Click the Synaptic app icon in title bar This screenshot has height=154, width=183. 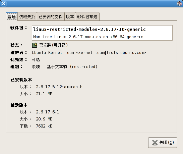click(179, 4)
